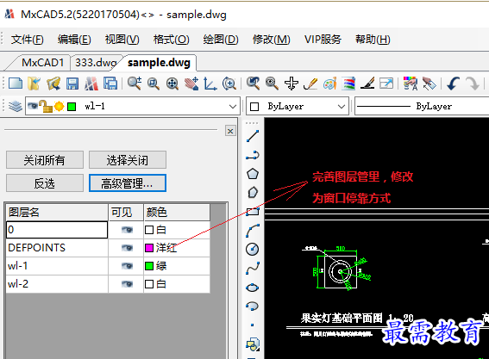Image resolution: width=489 pixels, height=359 pixels.
Task: Click the colored layers stack toolbar icon
Action: click(348, 84)
